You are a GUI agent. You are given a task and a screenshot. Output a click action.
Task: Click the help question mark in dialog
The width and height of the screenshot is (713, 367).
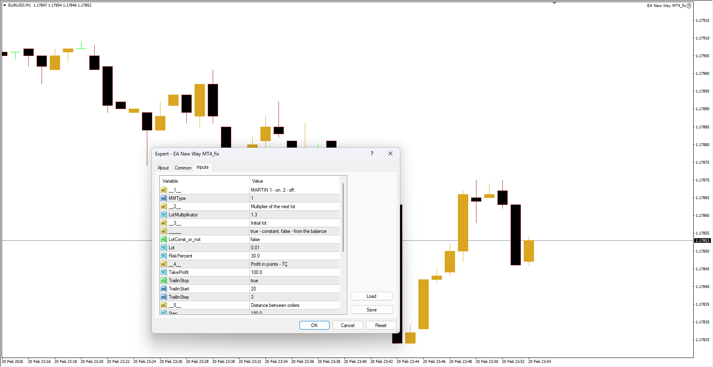click(x=372, y=153)
